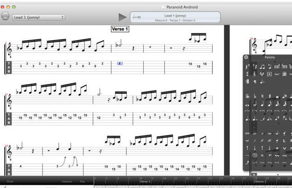
Task: Click the Lead 1 (jonny) position display
Action: (175, 17)
